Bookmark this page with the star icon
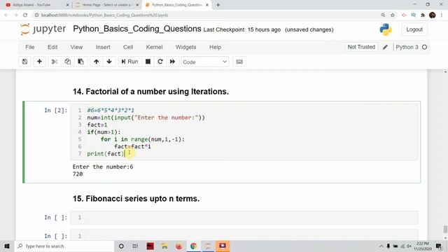This screenshot has width=448, height=252. [393, 15]
